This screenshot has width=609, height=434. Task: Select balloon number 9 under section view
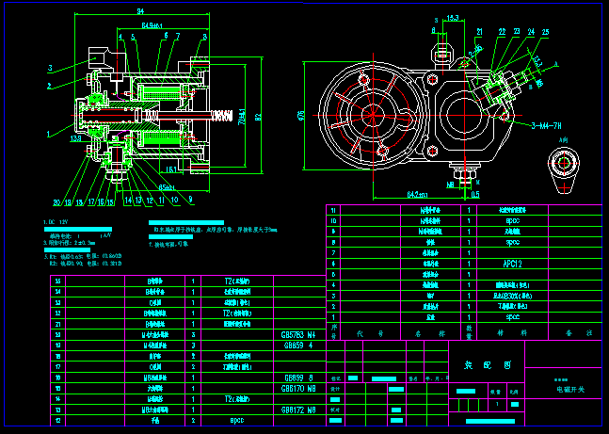click(190, 200)
